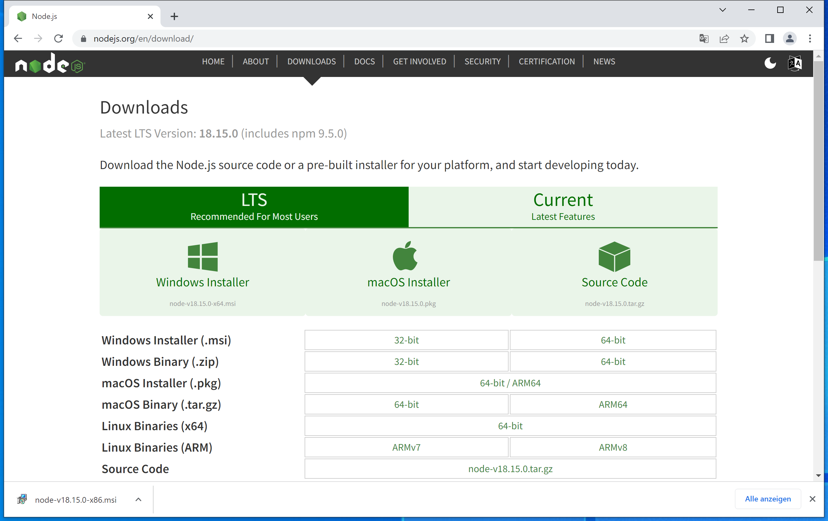Reload the current page
This screenshot has height=521, width=828.
(58, 38)
